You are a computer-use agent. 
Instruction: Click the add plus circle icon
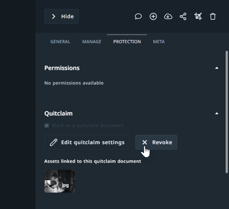153,16
